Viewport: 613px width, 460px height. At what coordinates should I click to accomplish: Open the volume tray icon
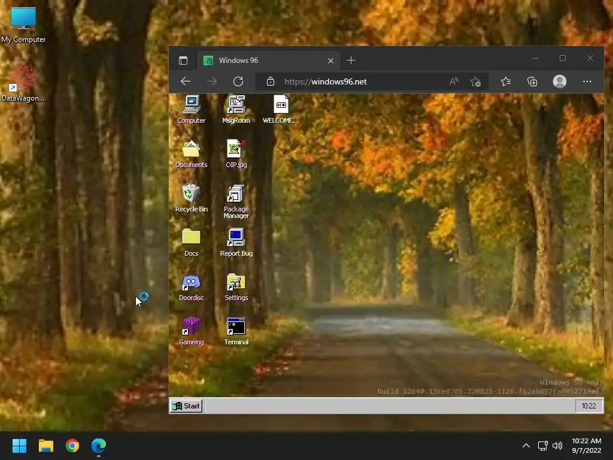tap(557, 446)
